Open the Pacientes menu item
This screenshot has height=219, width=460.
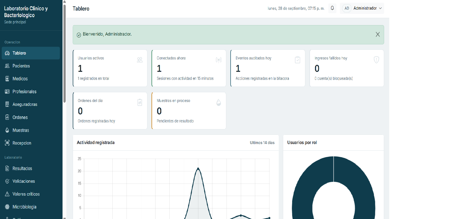click(x=31, y=66)
